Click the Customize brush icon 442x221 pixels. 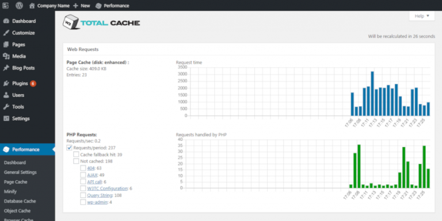click(6, 33)
